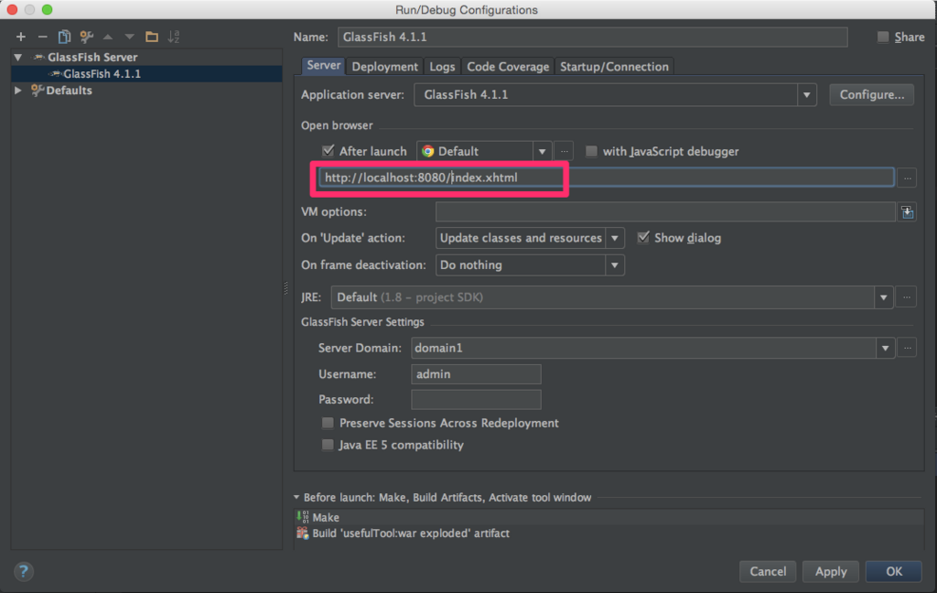
Task: Enable with JavaScript debugger option
Action: 591,151
